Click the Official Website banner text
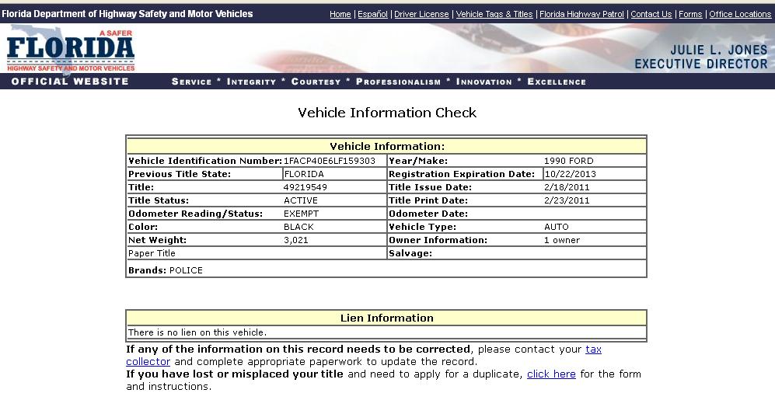Image resolution: width=775 pixels, height=400 pixels. pos(70,82)
